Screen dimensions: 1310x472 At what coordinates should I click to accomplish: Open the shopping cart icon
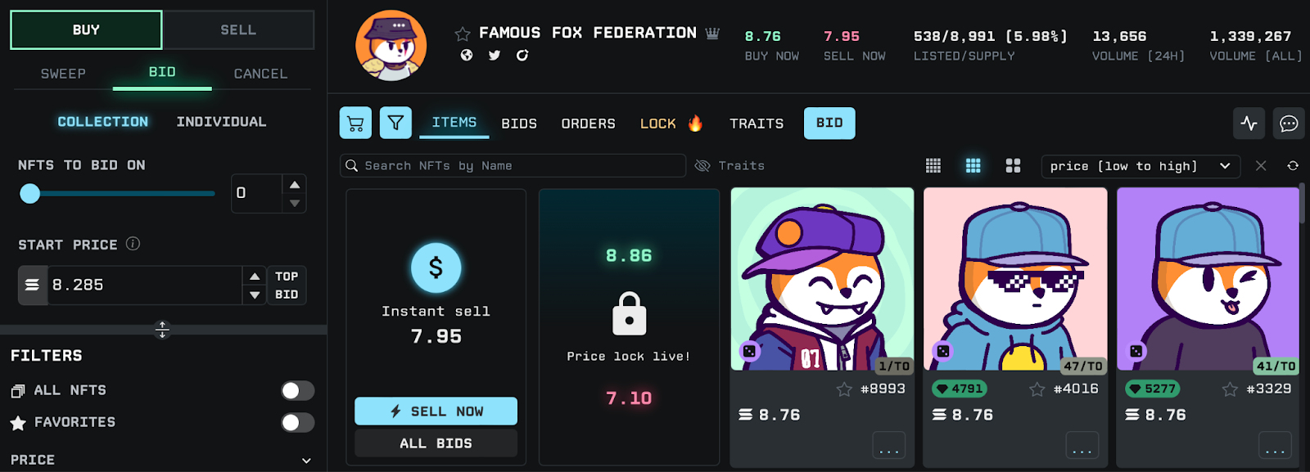point(355,124)
